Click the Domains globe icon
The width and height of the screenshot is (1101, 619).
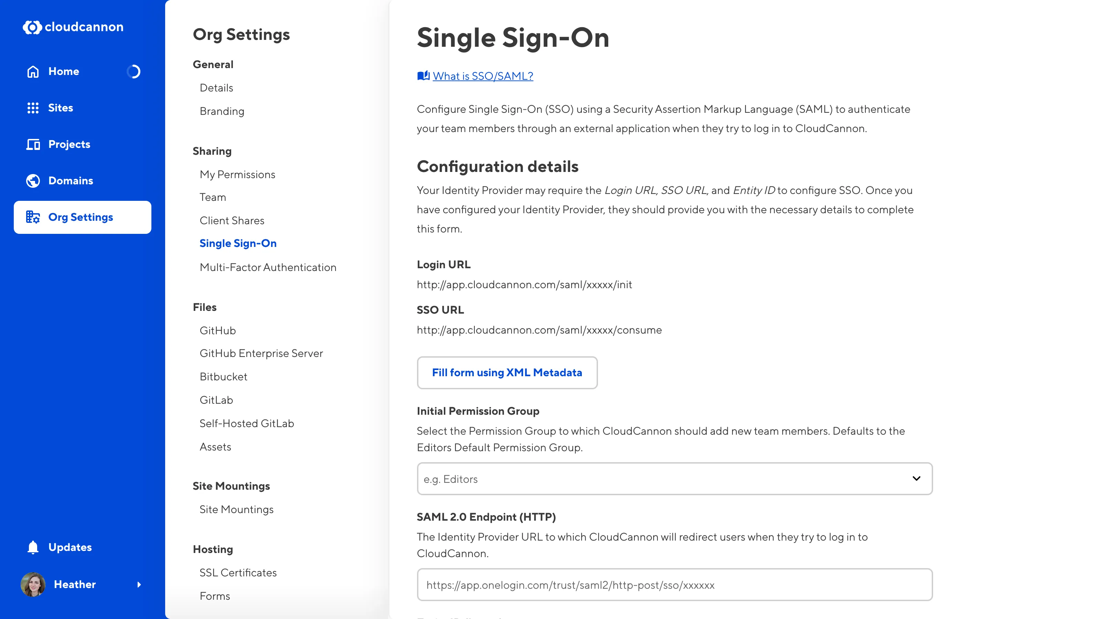click(33, 180)
